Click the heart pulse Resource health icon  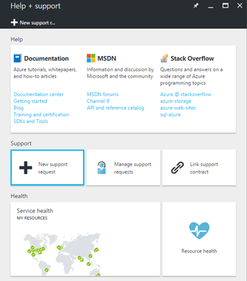pyautogui.click(x=199, y=230)
